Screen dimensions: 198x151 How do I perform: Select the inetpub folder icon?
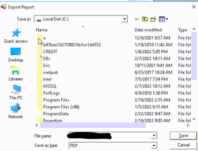pyautogui.click(x=39, y=72)
